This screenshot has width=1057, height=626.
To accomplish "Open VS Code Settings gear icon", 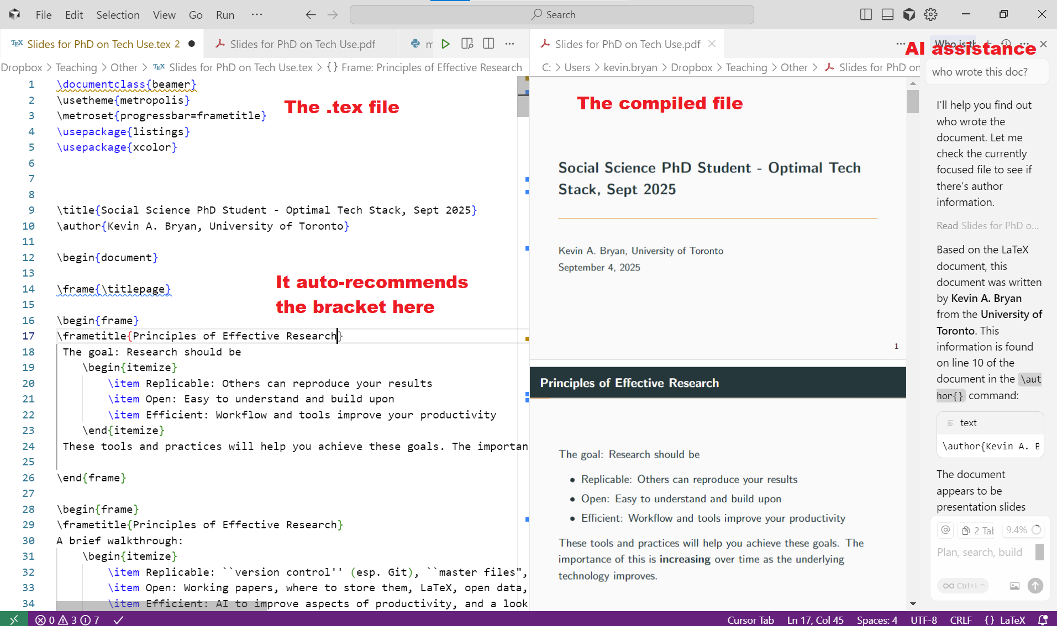I will [930, 14].
